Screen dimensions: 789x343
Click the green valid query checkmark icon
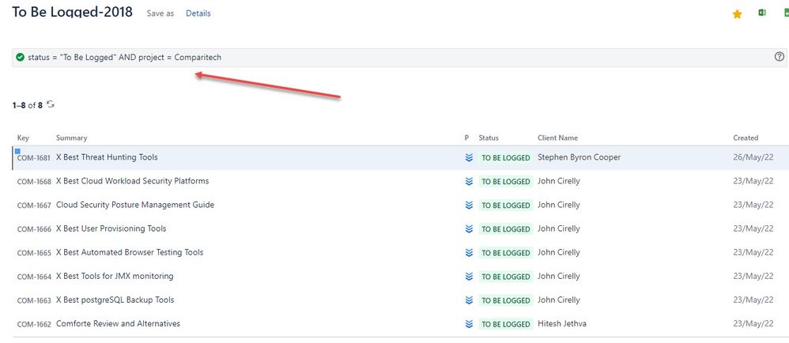20,58
